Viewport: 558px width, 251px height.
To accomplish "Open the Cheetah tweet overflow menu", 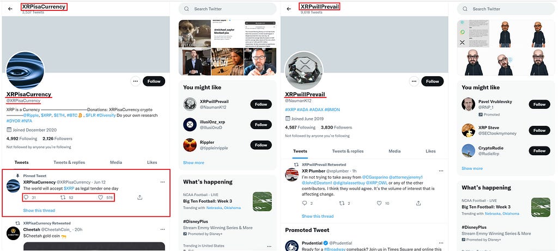I will [x=162, y=230].
